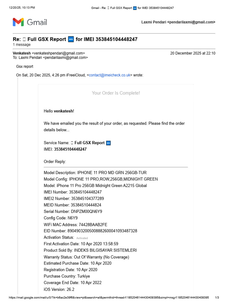Click the bold IMEI number under Service Name
This screenshot has height=305, width=228.
[70, 149]
